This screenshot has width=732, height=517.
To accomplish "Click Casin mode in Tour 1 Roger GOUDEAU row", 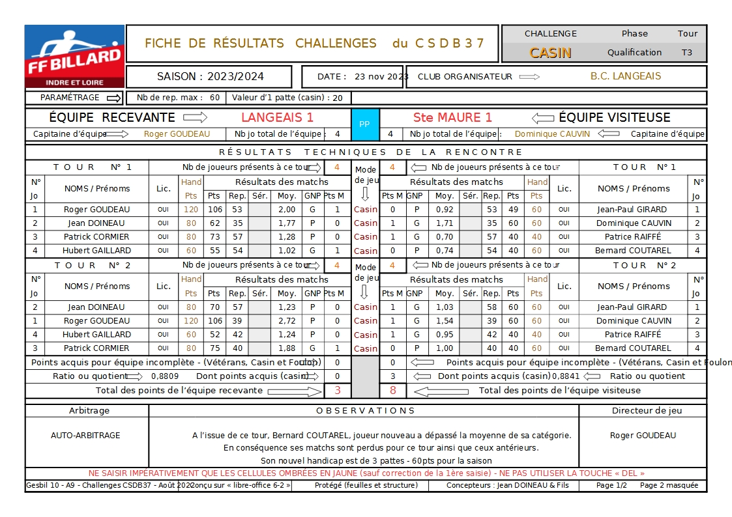I will point(366,210).
